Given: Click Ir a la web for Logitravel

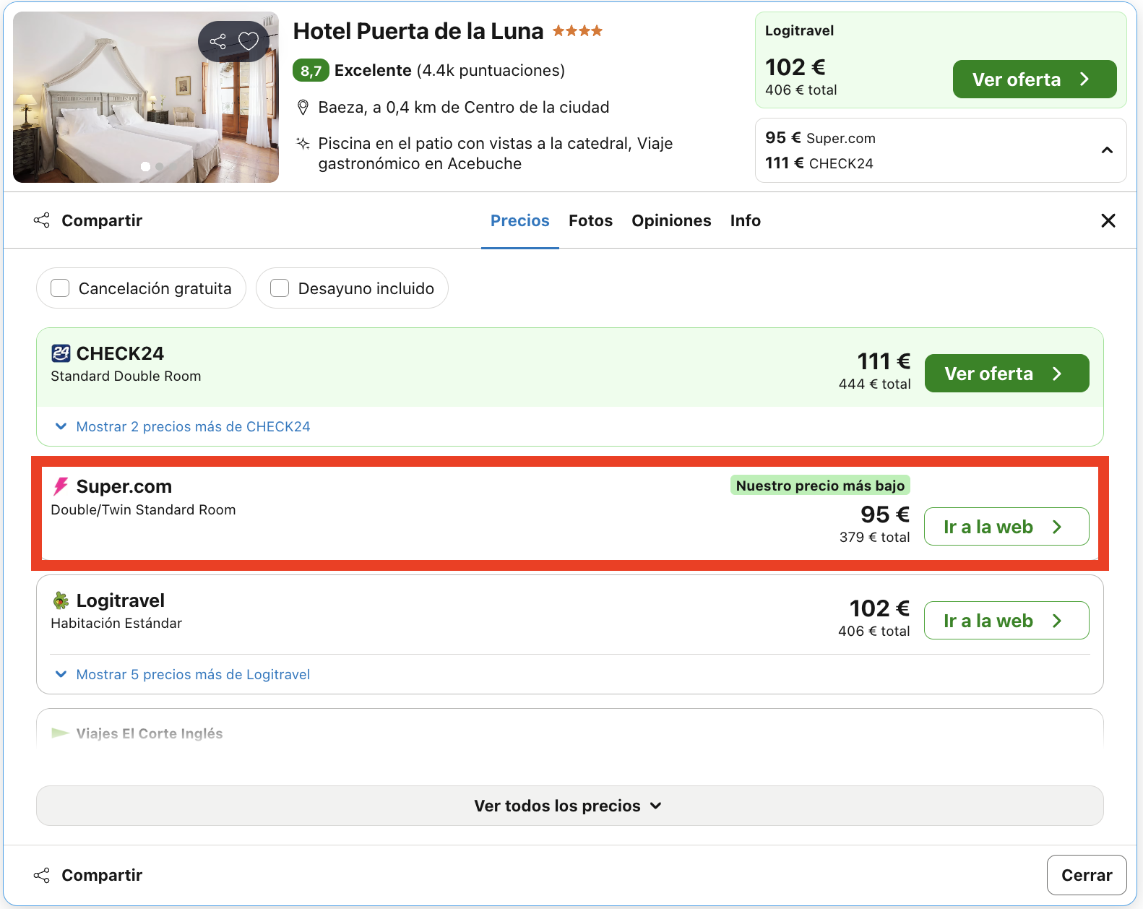Looking at the screenshot, I should point(1006,621).
